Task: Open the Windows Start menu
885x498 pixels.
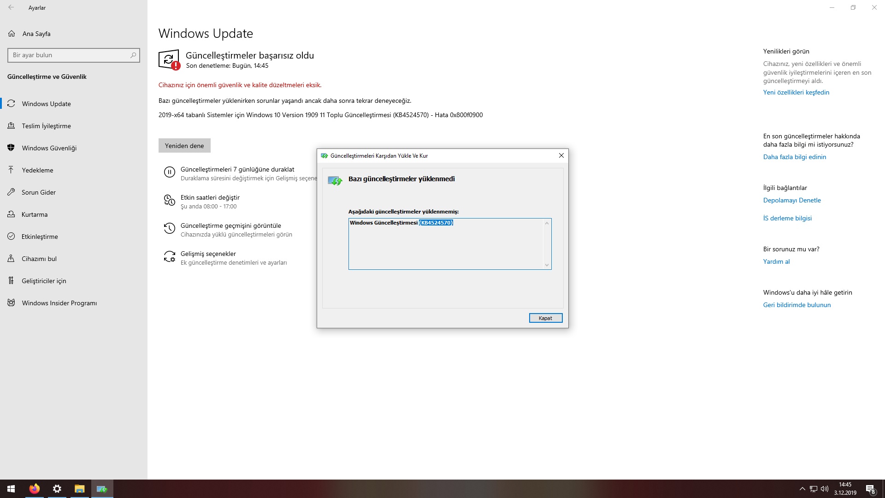Action: click(x=11, y=489)
